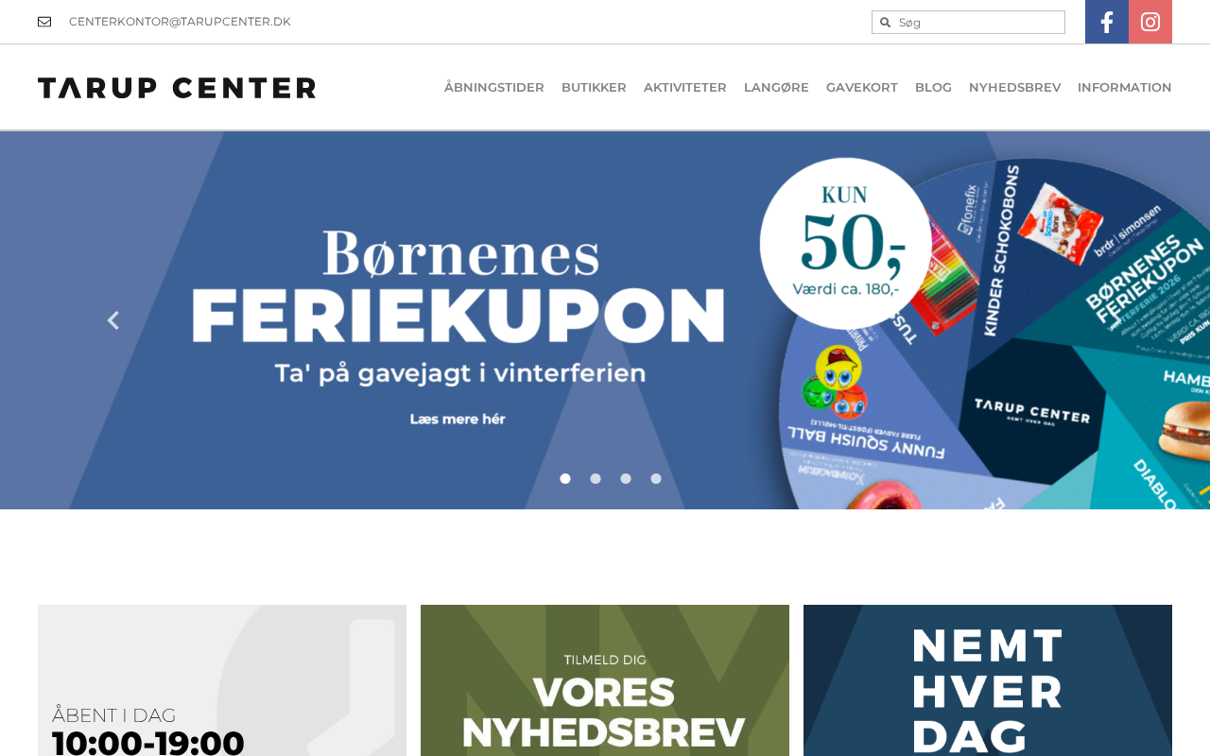The height and width of the screenshot is (756, 1210).
Task: Select the second carousel dot
Action: [596, 479]
